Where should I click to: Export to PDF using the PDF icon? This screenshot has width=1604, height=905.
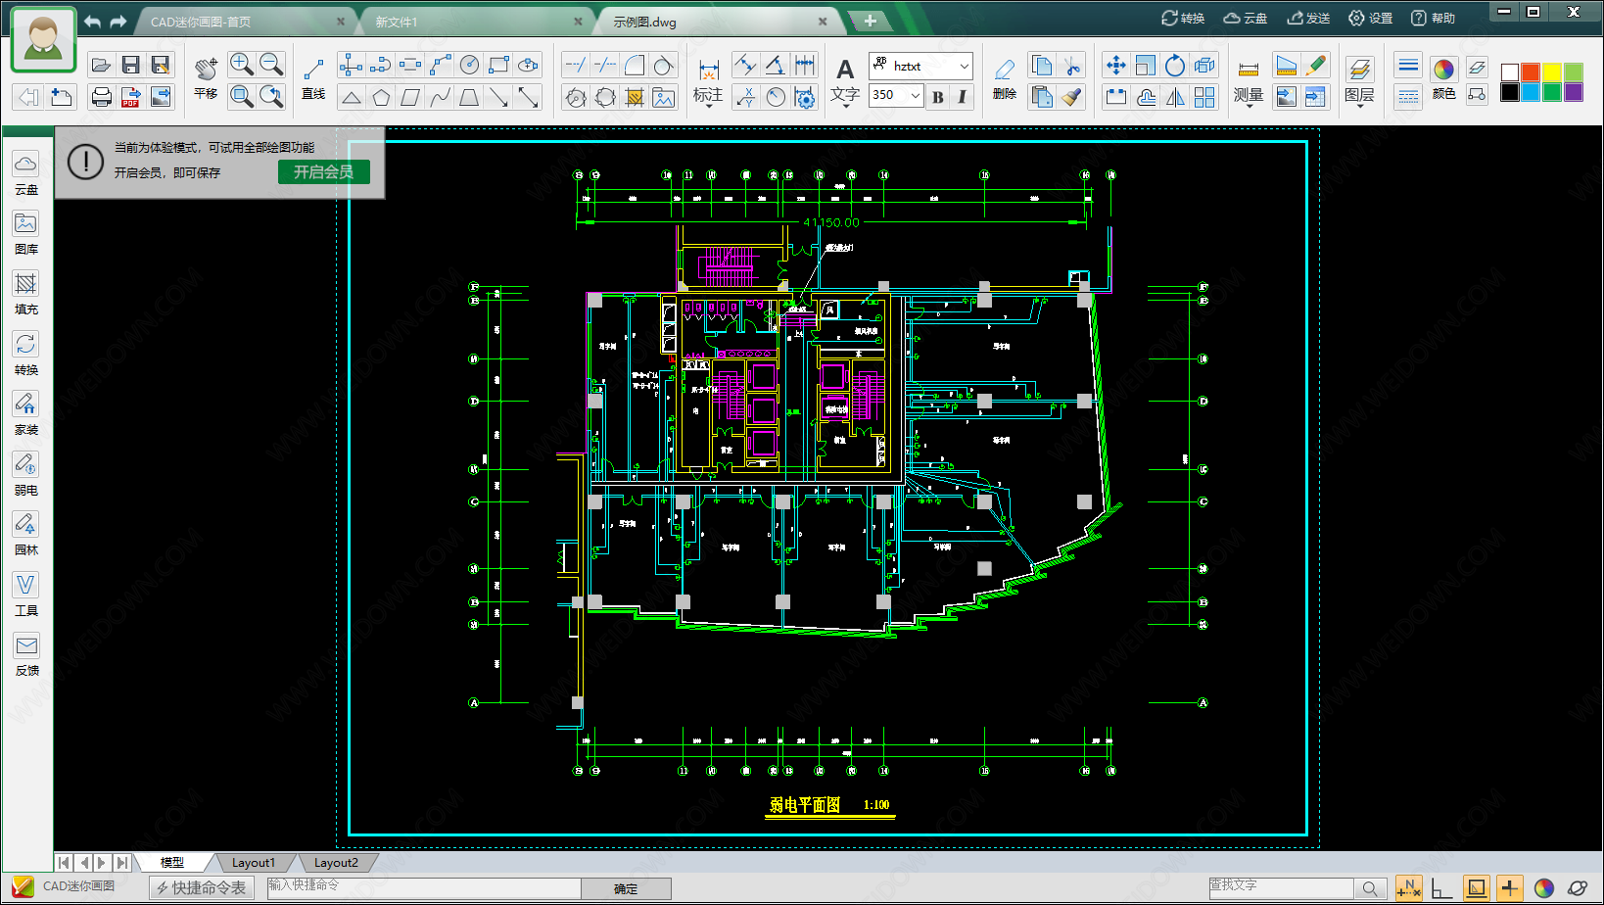[130, 96]
